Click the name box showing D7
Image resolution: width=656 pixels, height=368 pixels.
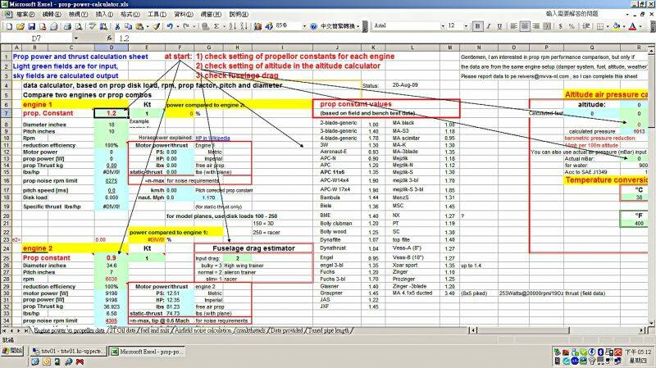pyautogui.click(x=37, y=38)
